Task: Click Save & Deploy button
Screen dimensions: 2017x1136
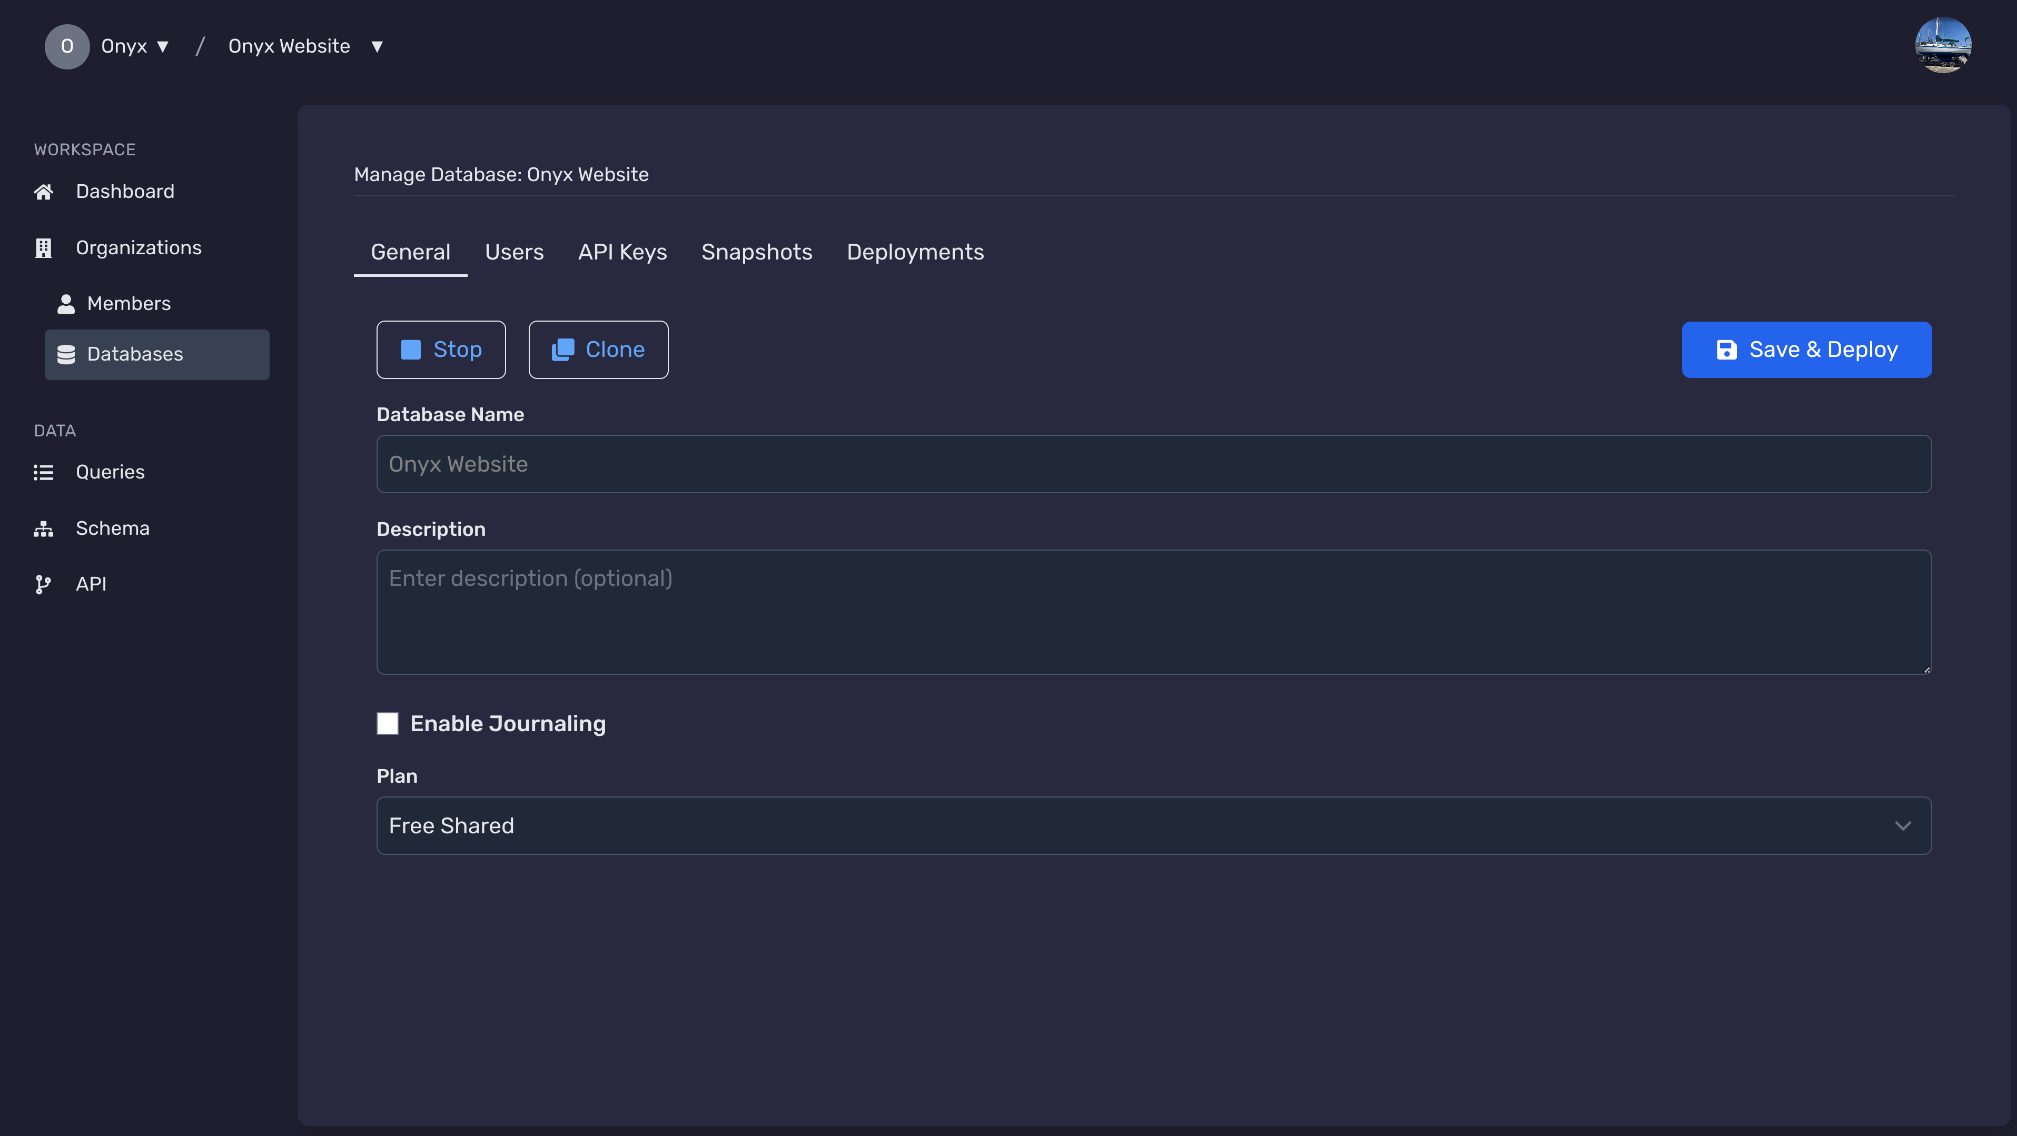Action: click(1806, 349)
